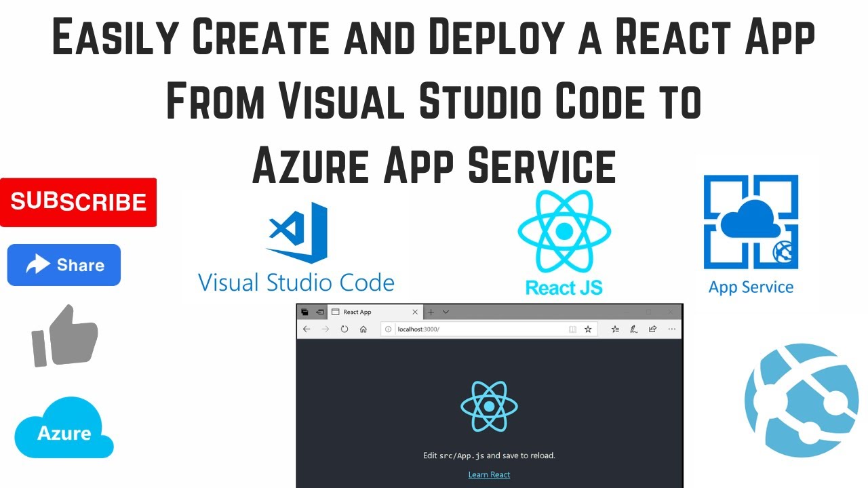Click the site info icon beside localhost
This screenshot has height=488, width=868.
[389, 329]
